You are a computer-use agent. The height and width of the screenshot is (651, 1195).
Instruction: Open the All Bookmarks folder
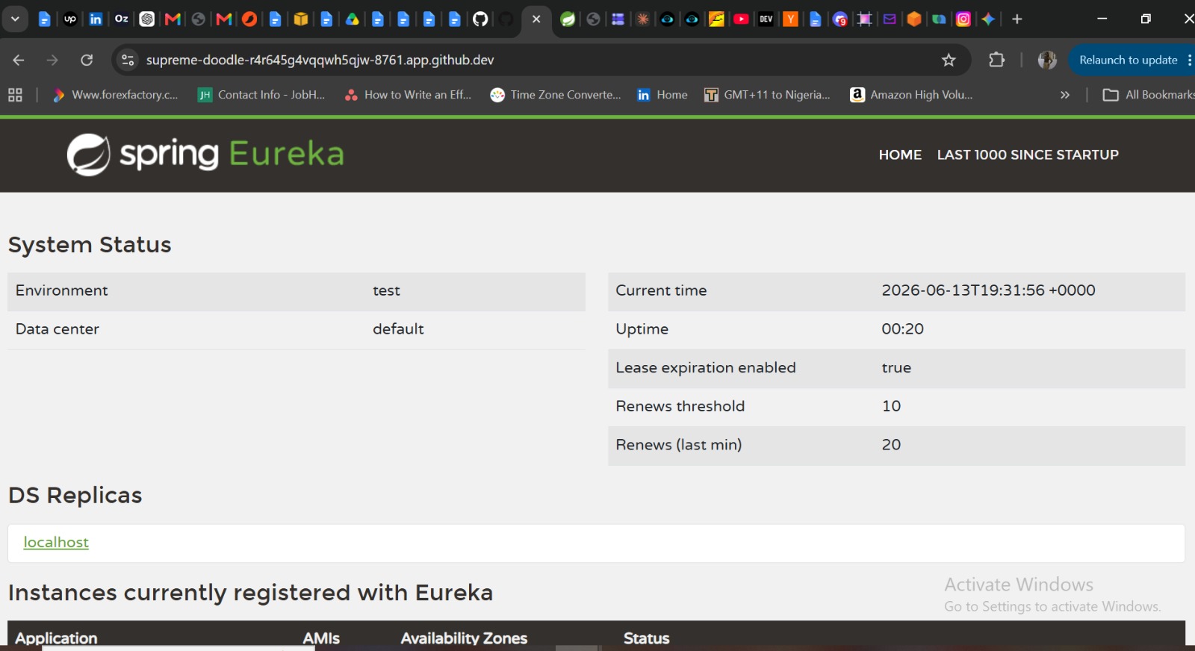coord(1148,95)
